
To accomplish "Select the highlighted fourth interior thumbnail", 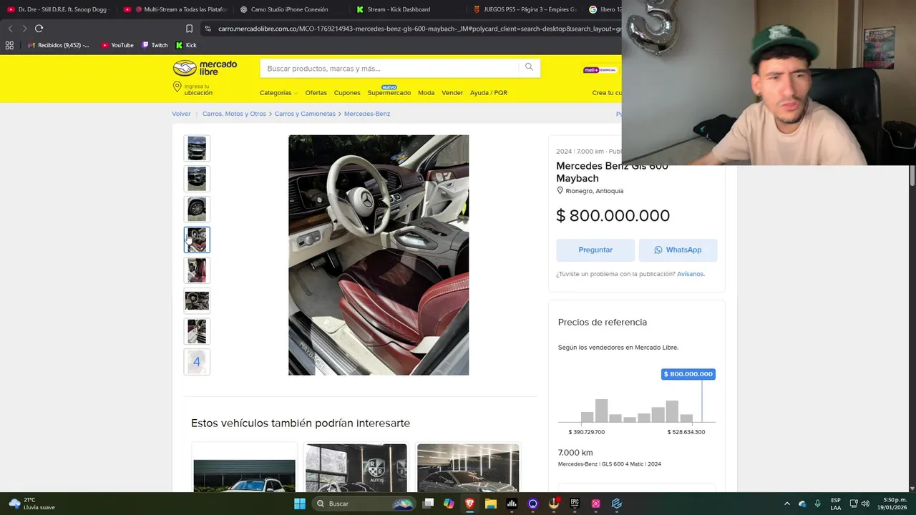I will tap(197, 240).
